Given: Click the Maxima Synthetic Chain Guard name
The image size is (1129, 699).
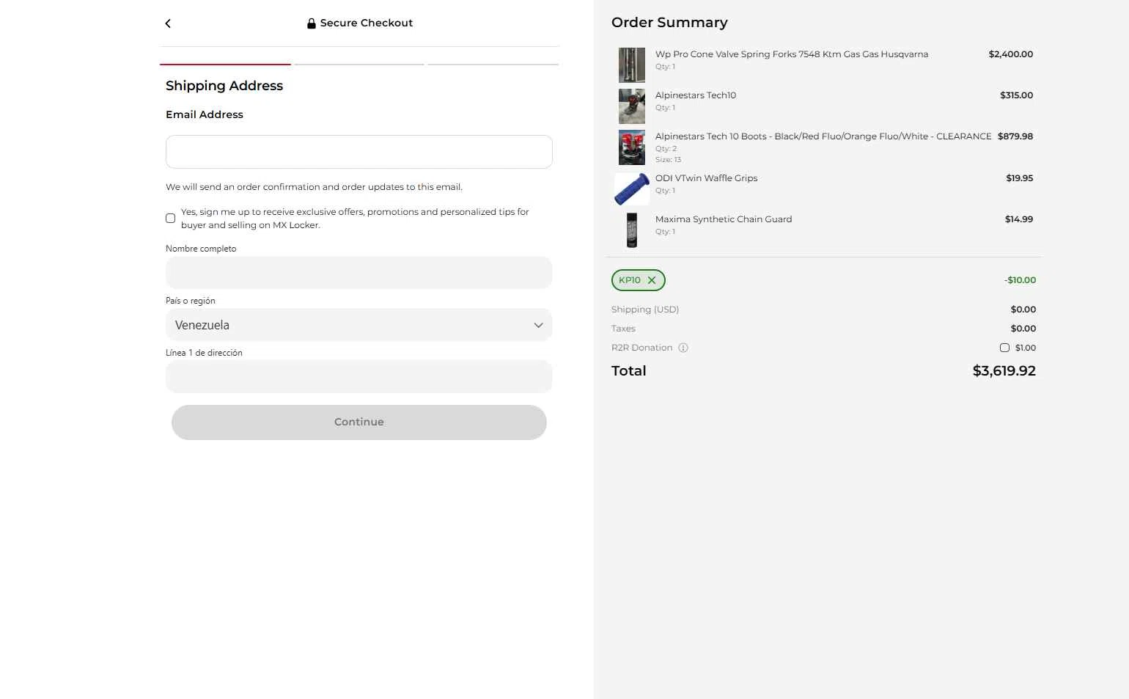Looking at the screenshot, I should click(724, 219).
